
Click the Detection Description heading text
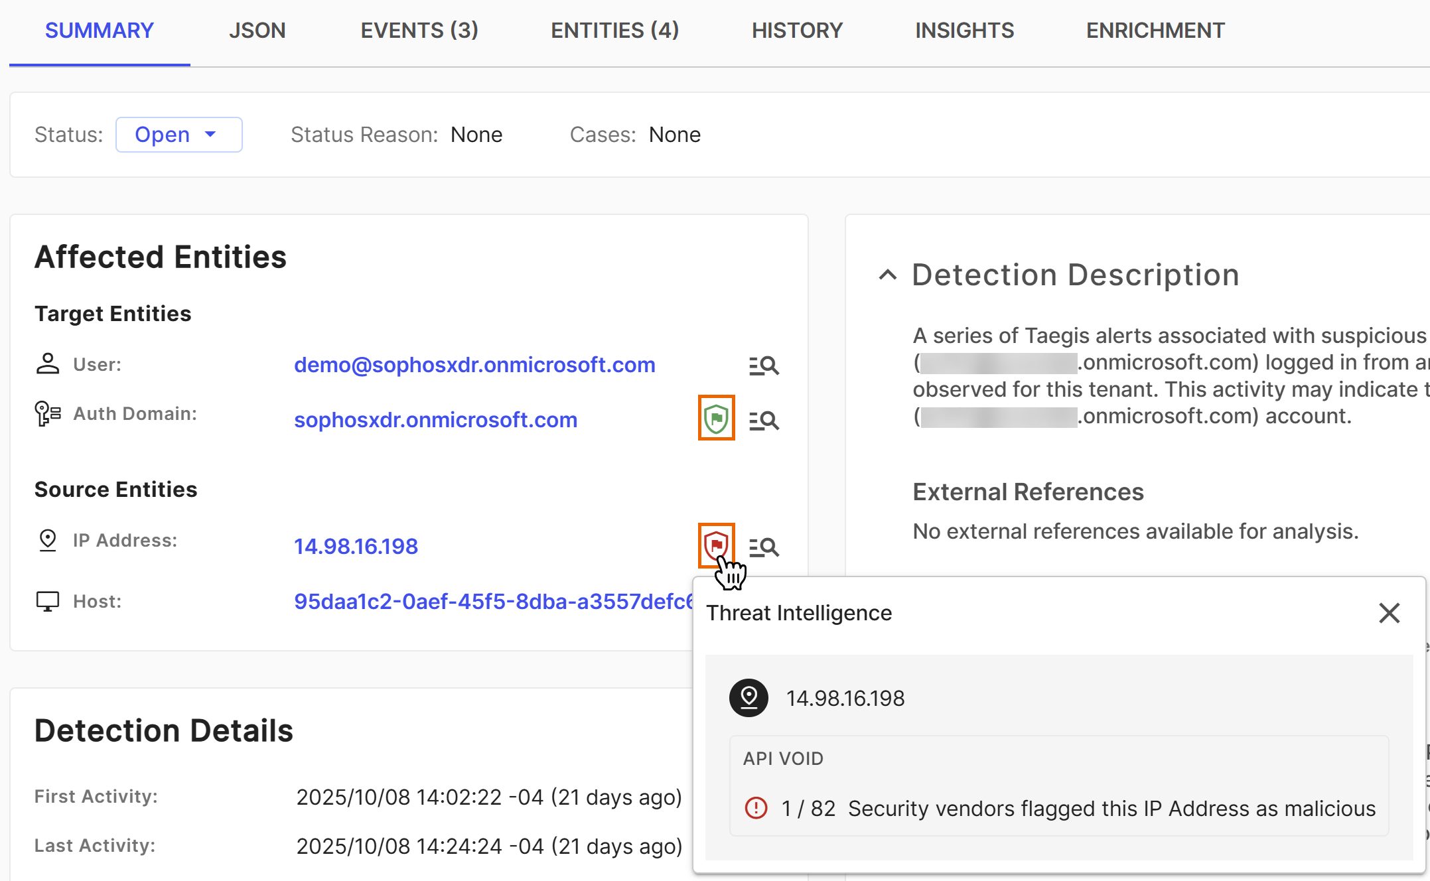click(1076, 275)
